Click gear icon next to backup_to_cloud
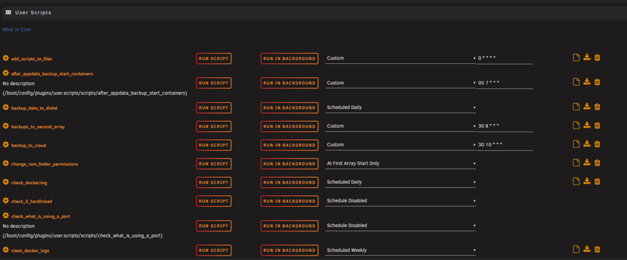627x260 pixels. point(6,145)
